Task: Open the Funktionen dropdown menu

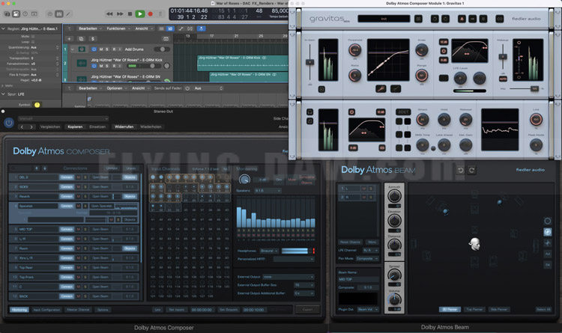Action: (x=117, y=28)
